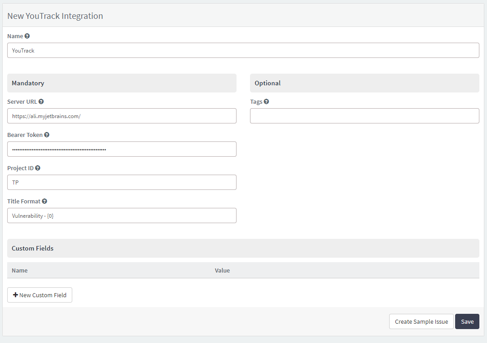Click the Name column header in custom fields table
This screenshot has height=343, width=487.
tap(20, 271)
